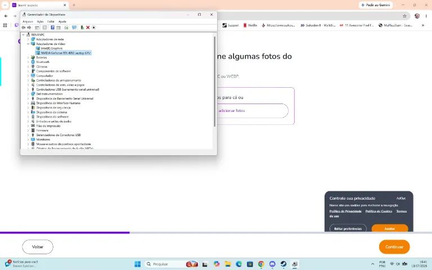Switch to the Inserir anúncio Chrome tab
432x270 pixels.
pos(39,5)
